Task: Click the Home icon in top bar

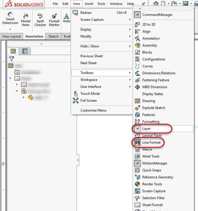Action: point(156,3)
